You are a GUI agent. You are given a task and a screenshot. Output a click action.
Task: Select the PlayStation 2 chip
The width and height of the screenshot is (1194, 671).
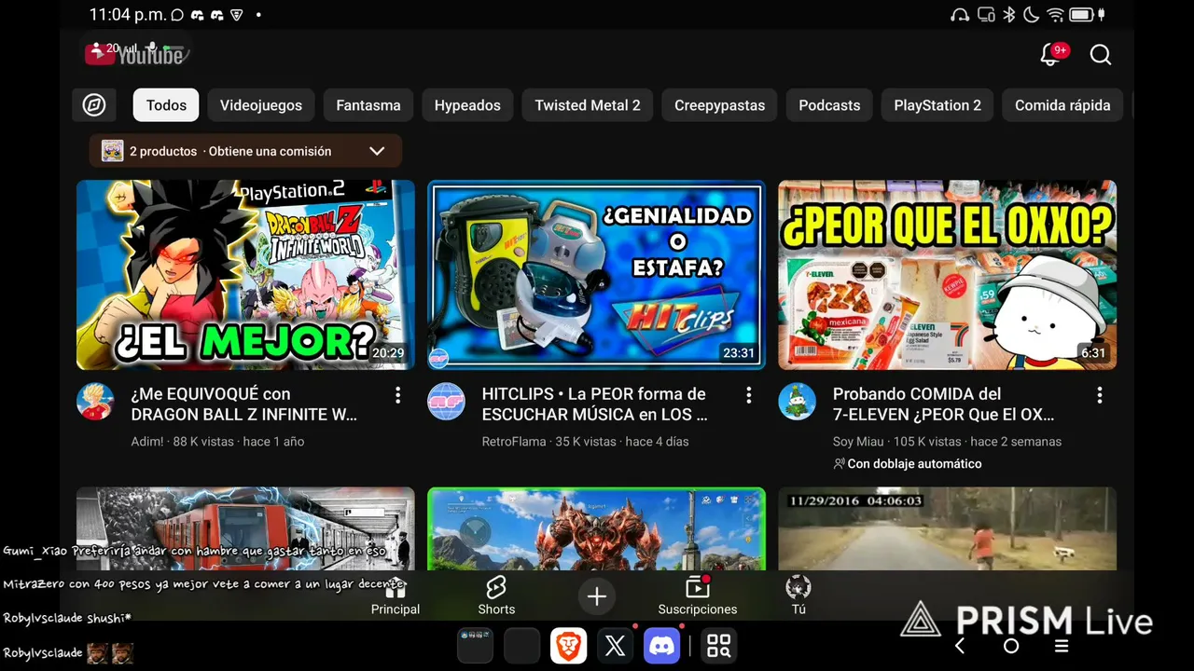click(937, 105)
